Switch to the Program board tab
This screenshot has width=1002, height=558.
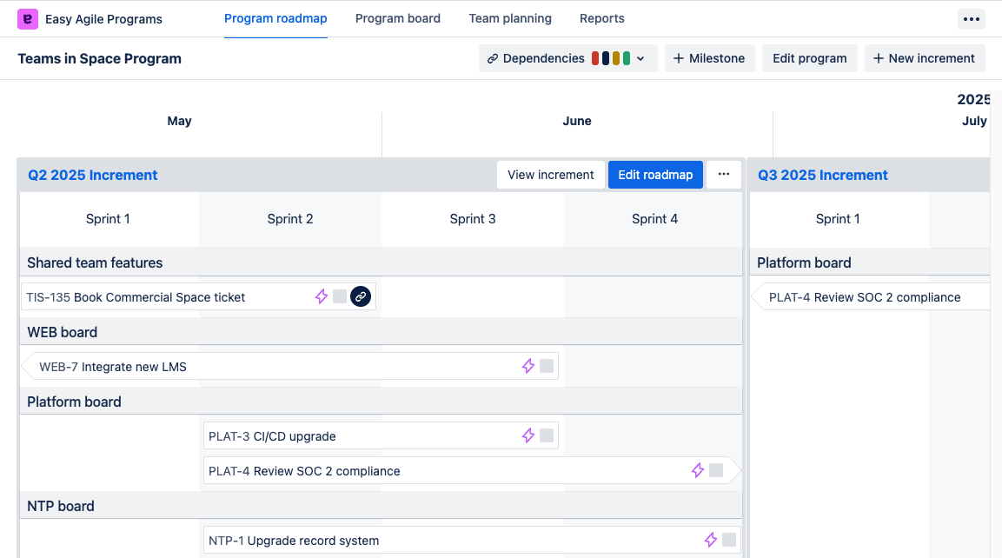pos(397,18)
